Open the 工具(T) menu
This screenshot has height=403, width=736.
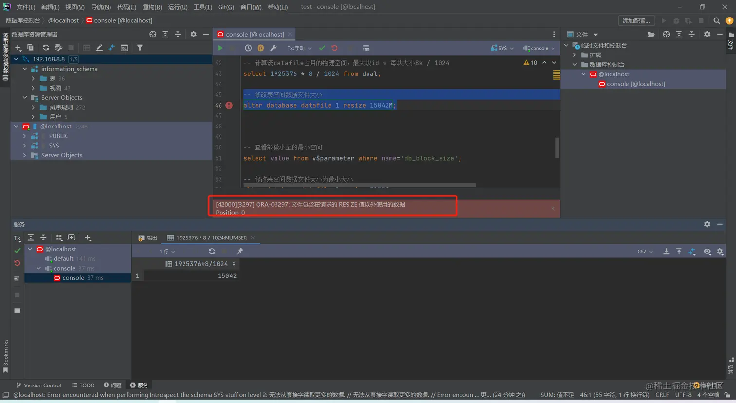click(202, 7)
